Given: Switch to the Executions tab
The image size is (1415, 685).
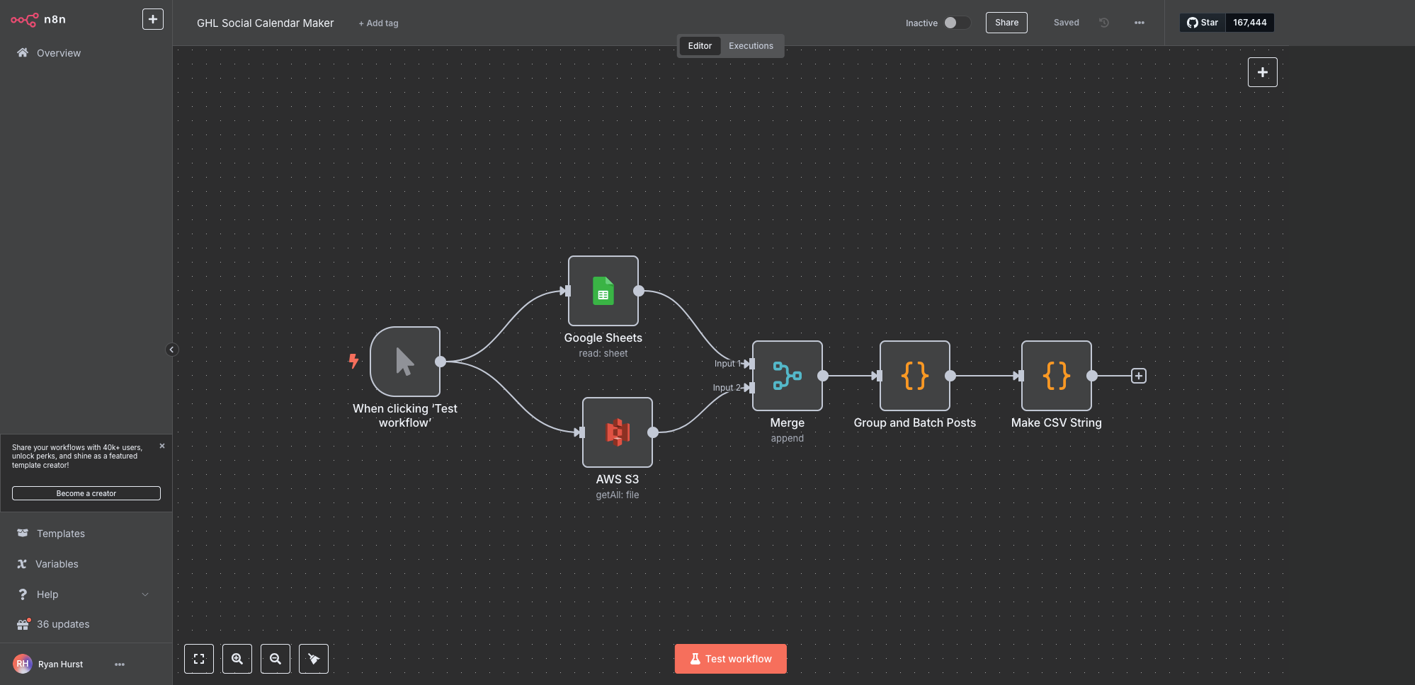Looking at the screenshot, I should point(751,46).
